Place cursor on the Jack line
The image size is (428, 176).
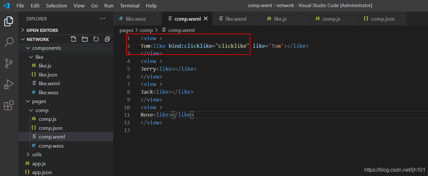pyautogui.click(x=167, y=92)
